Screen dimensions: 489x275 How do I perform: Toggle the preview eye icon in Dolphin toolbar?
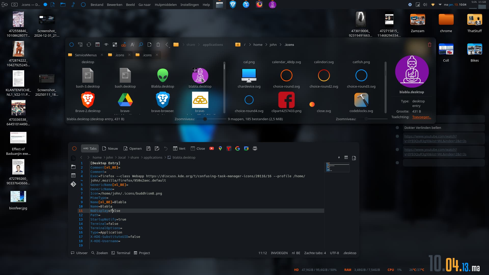tap(106, 45)
